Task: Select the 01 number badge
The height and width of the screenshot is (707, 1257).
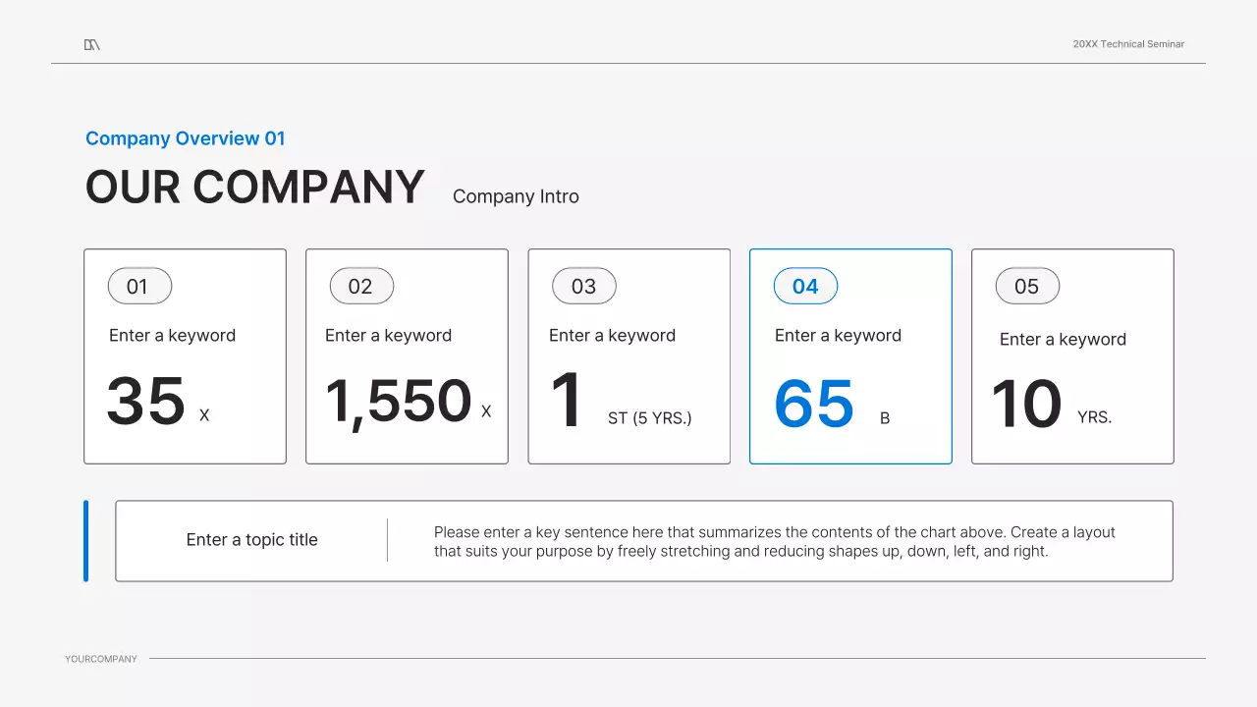Action: point(139,286)
